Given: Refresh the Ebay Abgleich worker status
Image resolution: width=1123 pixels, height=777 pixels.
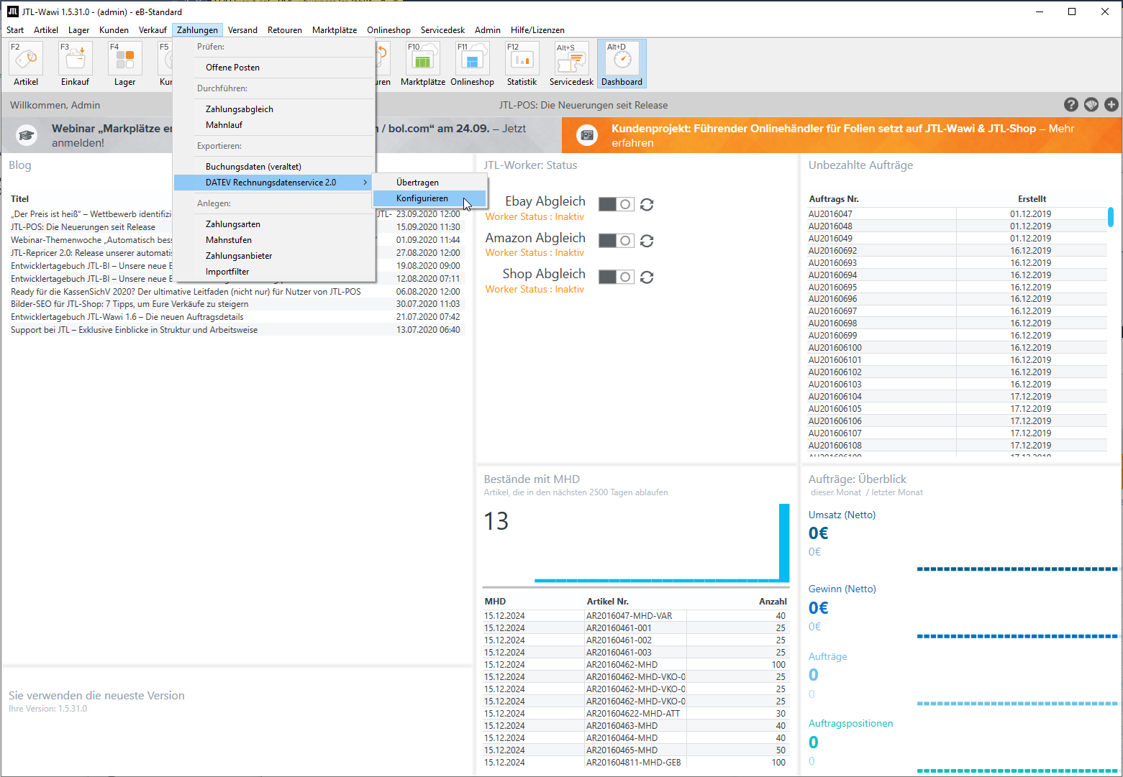Looking at the screenshot, I should click(x=647, y=205).
